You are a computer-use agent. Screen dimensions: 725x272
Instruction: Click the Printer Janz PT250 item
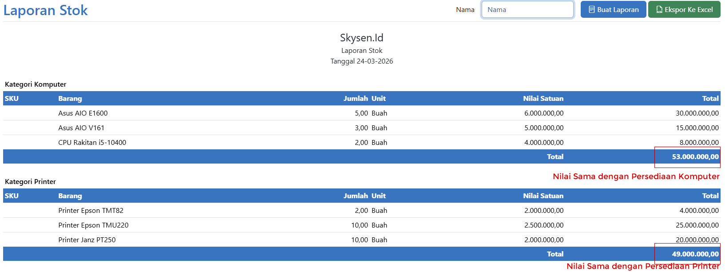[x=87, y=240]
